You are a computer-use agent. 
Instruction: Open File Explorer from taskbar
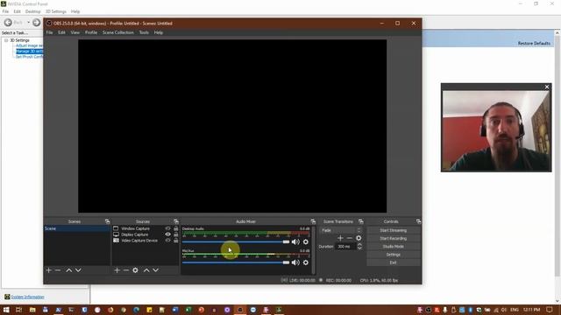click(x=32, y=310)
